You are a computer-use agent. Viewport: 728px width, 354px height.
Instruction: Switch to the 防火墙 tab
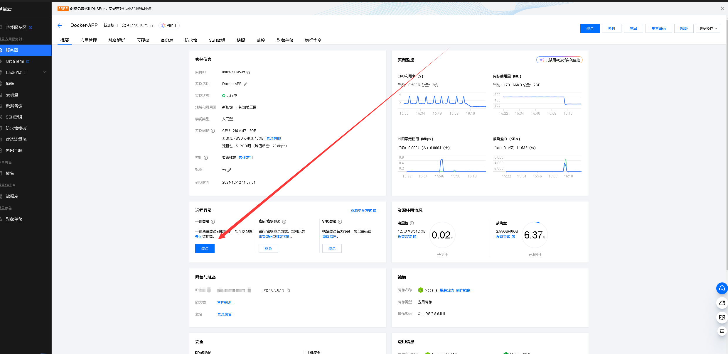191,40
